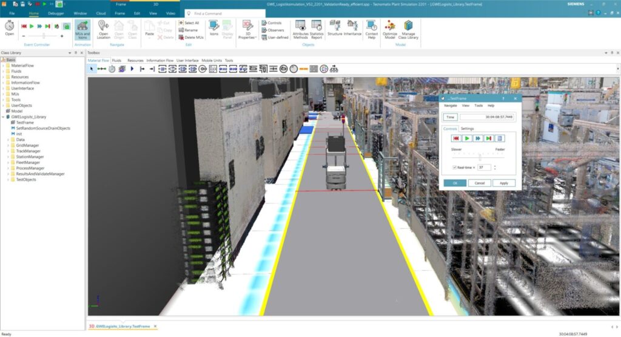Collapse GWELogisitc_Library node
The width and height of the screenshot is (621, 337).
[x=3, y=117]
